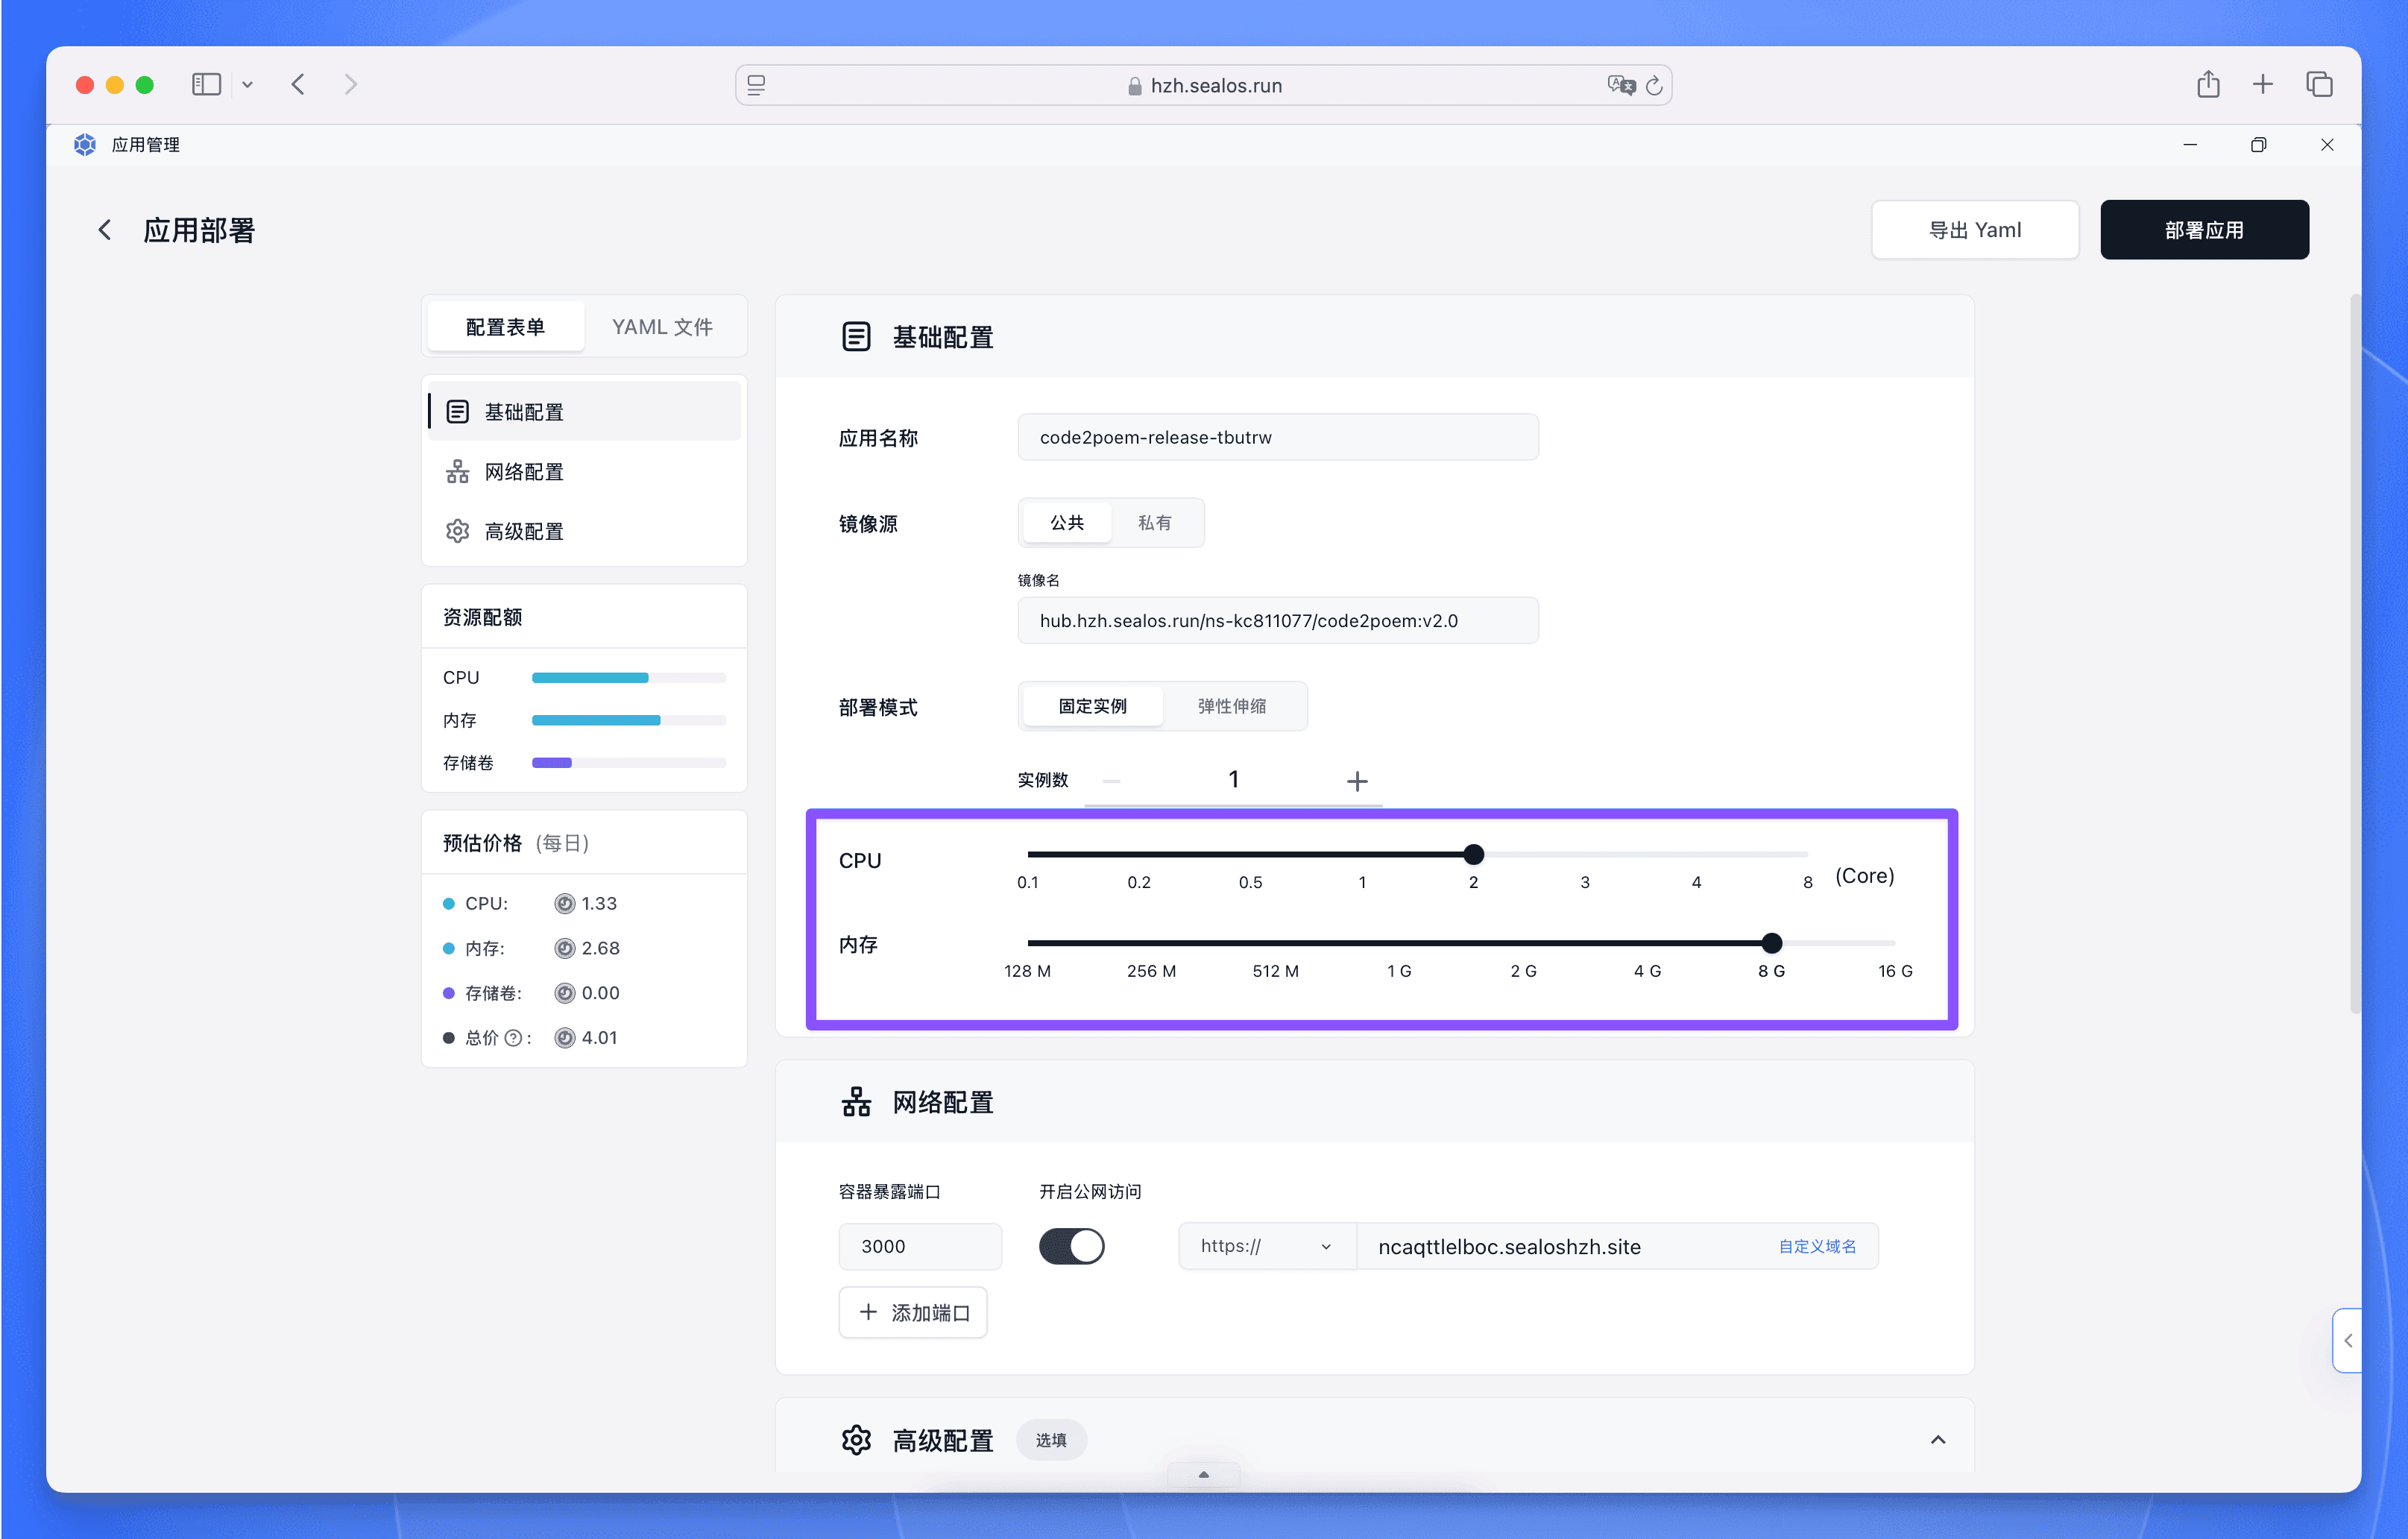
Task: Switch to the 配置表单 tab
Action: pos(505,327)
